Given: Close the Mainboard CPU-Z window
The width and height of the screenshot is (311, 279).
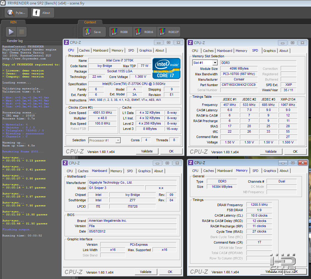Looking at the screenshot, I should [177, 163].
